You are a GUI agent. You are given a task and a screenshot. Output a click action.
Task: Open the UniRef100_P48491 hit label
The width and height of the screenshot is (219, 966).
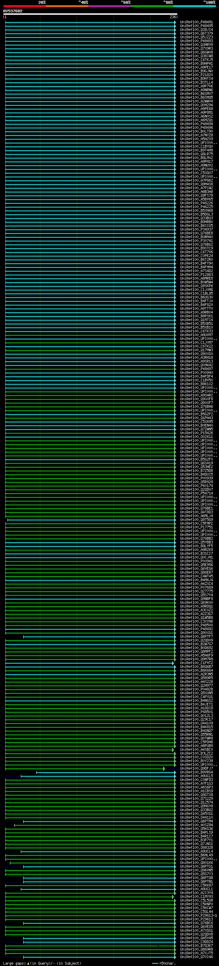pyautogui.click(x=196, y=22)
